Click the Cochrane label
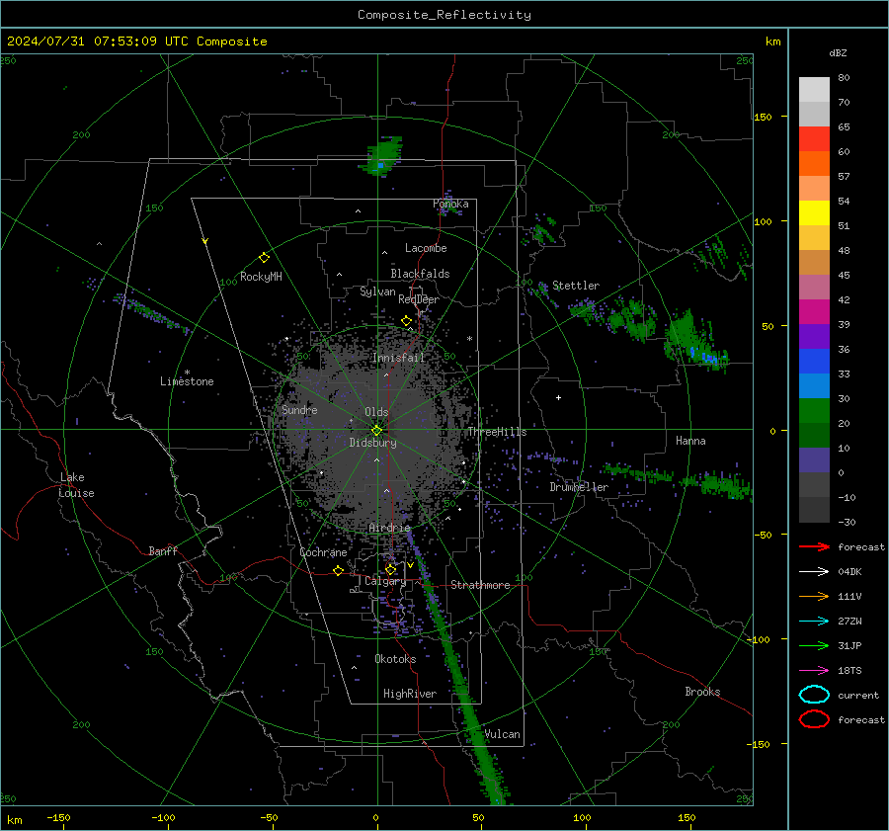 323,552
